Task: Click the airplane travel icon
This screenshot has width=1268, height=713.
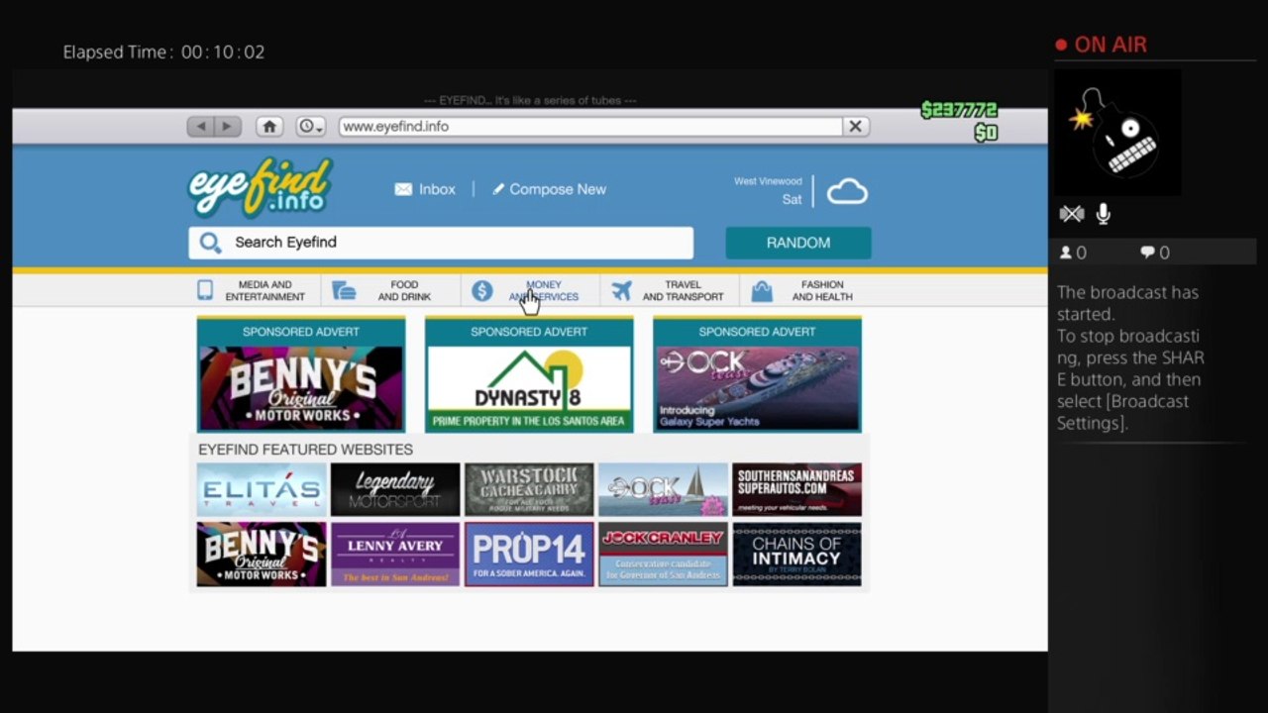Action: coord(621,290)
